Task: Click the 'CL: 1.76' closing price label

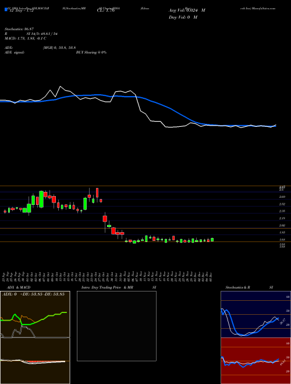Action: click(105, 10)
